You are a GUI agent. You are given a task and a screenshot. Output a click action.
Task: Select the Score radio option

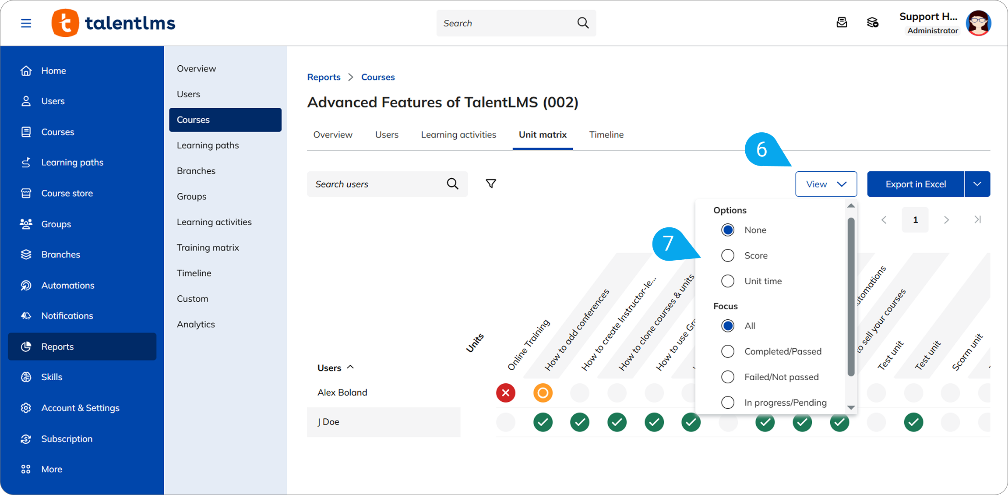tap(728, 255)
